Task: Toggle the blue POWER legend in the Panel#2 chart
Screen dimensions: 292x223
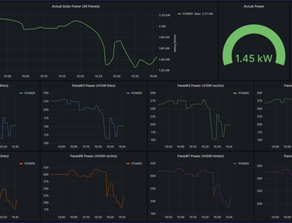Action: pos(134,93)
